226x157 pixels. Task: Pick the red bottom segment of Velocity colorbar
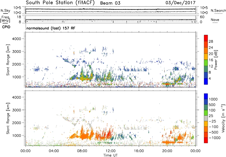[x=206, y=140]
